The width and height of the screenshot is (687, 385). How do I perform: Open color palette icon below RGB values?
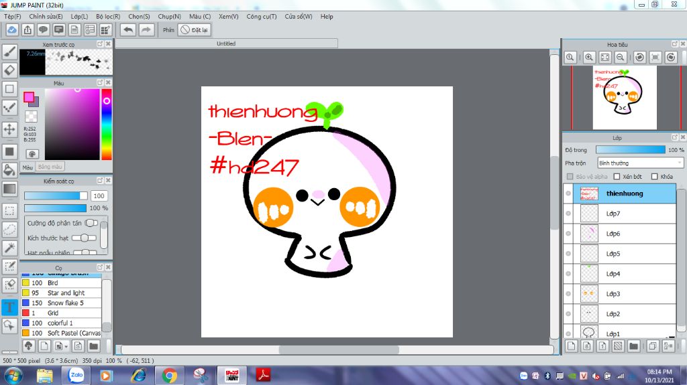point(32,154)
